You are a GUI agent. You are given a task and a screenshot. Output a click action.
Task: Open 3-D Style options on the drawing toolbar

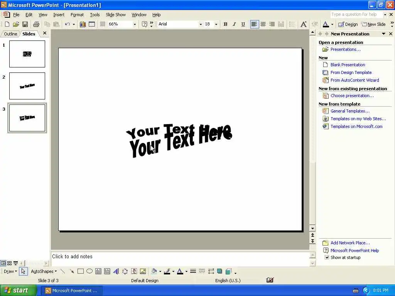pyautogui.click(x=228, y=271)
